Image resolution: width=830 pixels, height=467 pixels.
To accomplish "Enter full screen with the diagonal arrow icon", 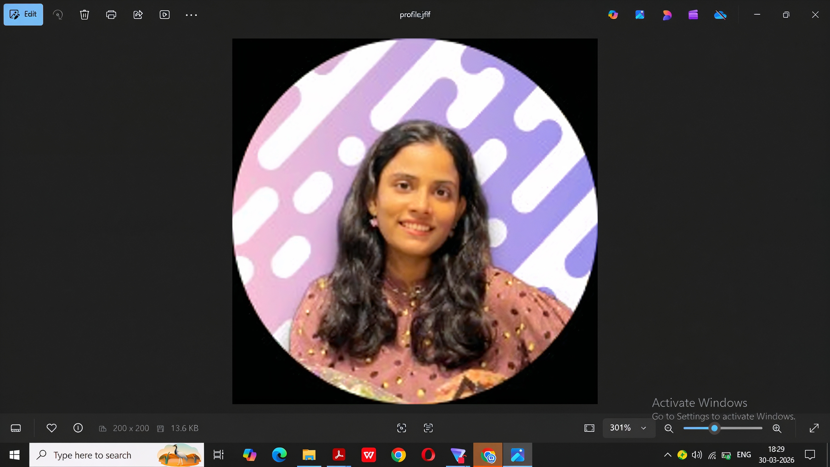I will tap(814, 428).
